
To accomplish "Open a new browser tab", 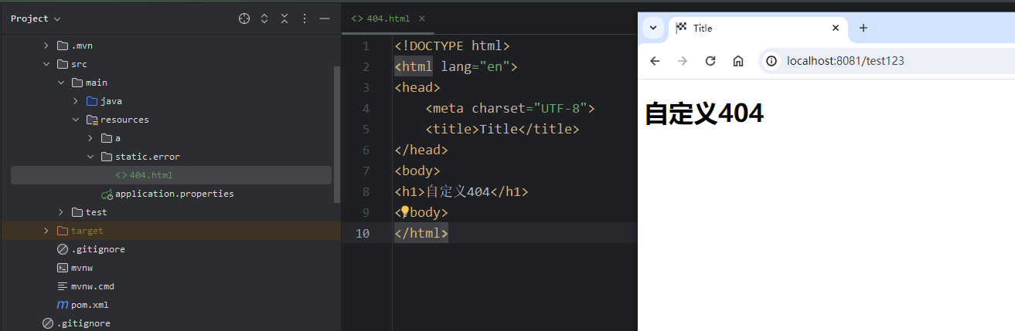I will [x=863, y=28].
